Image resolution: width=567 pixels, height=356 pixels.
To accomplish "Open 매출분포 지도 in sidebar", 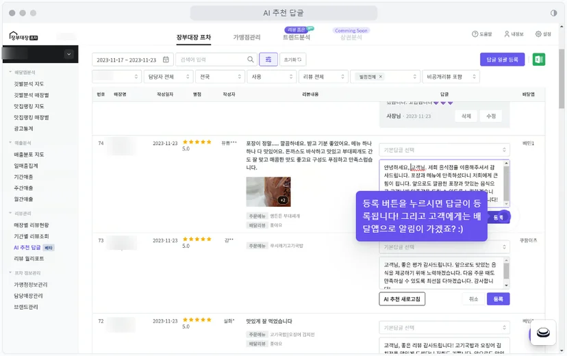I will tap(29, 155).
